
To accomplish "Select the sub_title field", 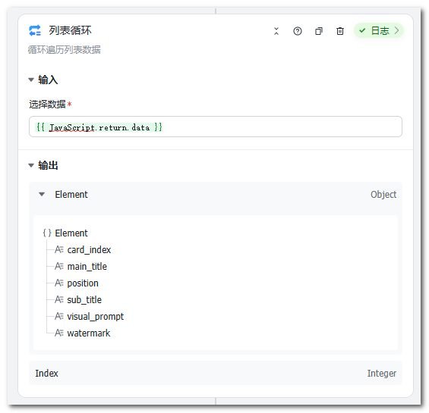I will click(84, 299).
